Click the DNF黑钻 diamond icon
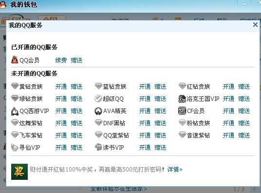 pyautogui.click(x=98, y=123)
